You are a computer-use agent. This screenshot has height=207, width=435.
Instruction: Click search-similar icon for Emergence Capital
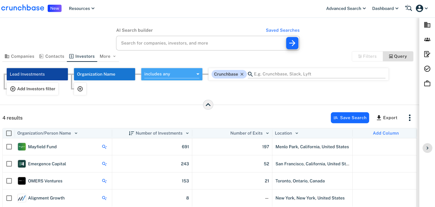(x=104, y=164)
